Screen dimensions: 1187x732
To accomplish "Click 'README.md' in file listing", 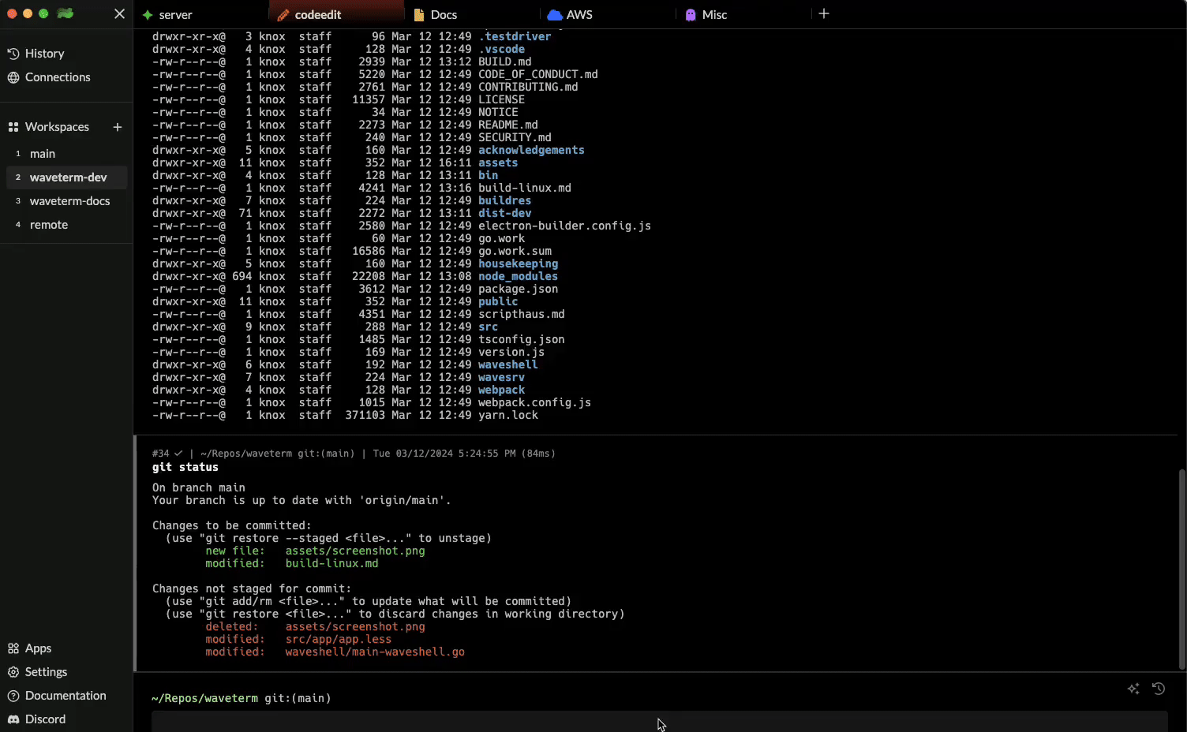I will (508, 125).
